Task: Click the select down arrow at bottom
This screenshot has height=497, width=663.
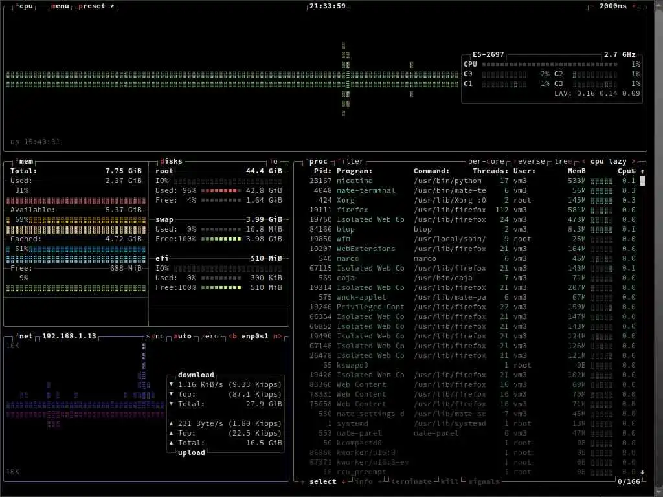Action: (x=343, y=481)
